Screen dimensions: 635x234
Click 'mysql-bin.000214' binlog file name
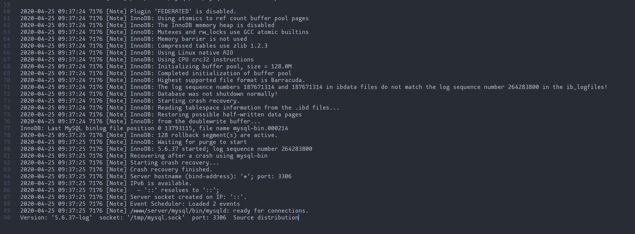pos(261,128)
